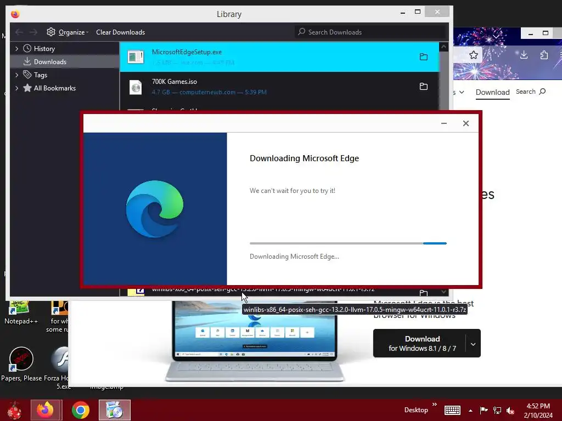Click the Start ornament button on taskbar
562x421 pixels.
(14, 410)
